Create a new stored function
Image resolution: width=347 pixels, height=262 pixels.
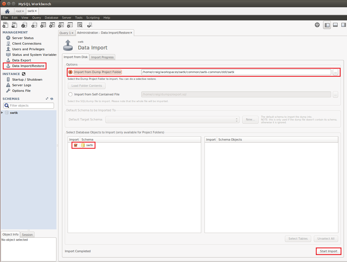pos(70,25)
